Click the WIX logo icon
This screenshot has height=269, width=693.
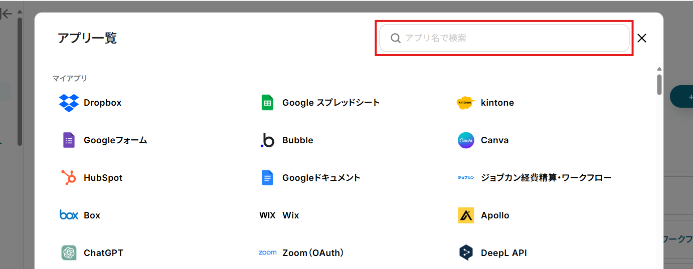267,215
